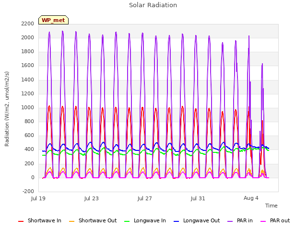Select the Longwave Out legend label
The width and height of the screenshot is (307, 230).
point(201,220)
